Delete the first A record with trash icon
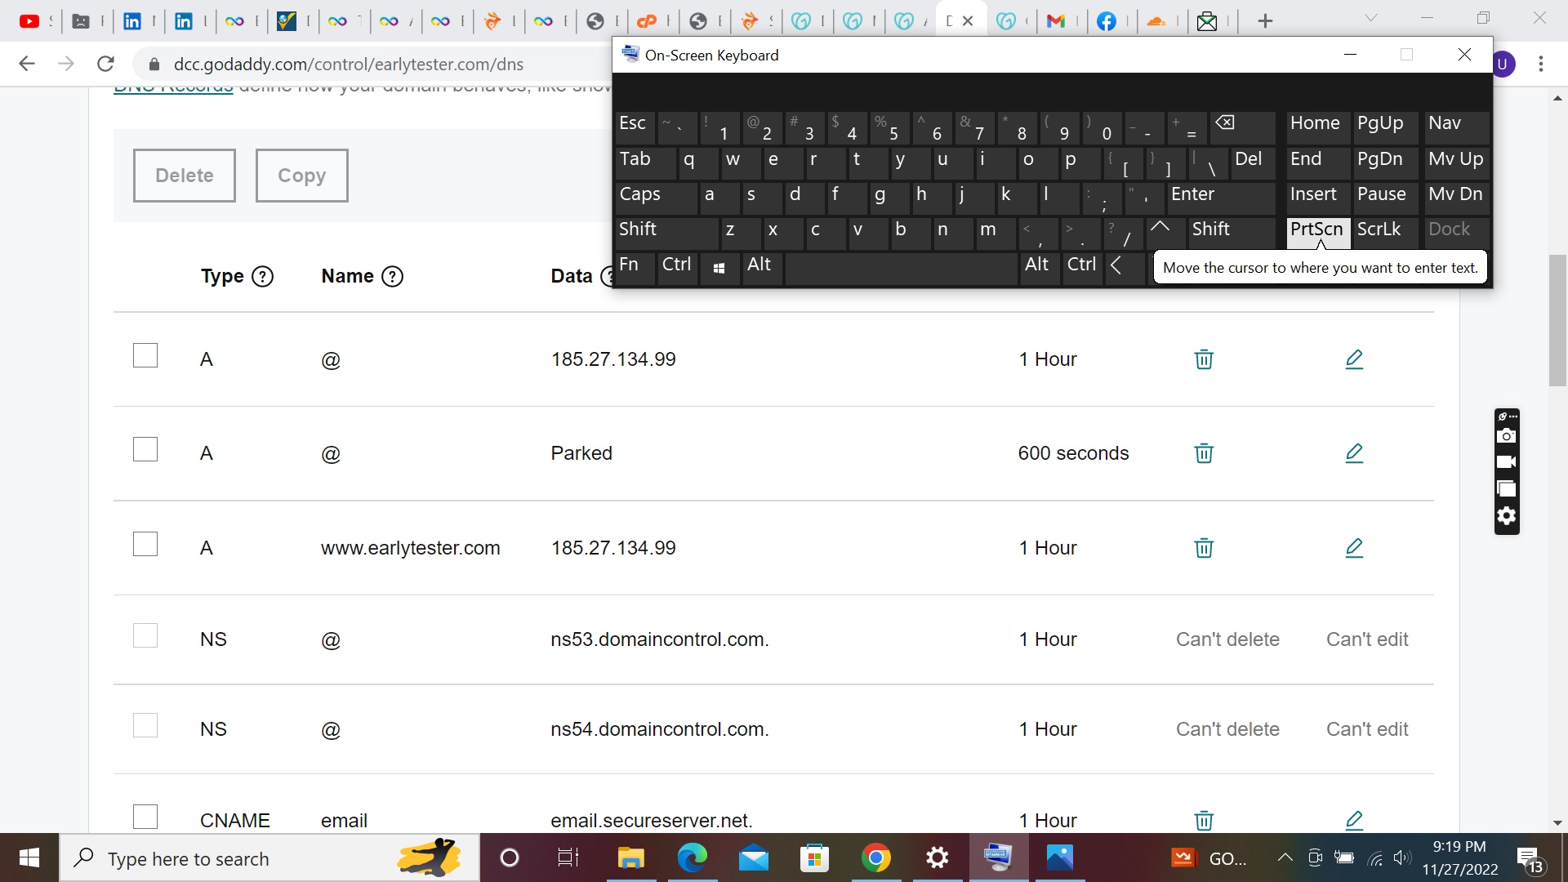 (x=1203, y=359)
